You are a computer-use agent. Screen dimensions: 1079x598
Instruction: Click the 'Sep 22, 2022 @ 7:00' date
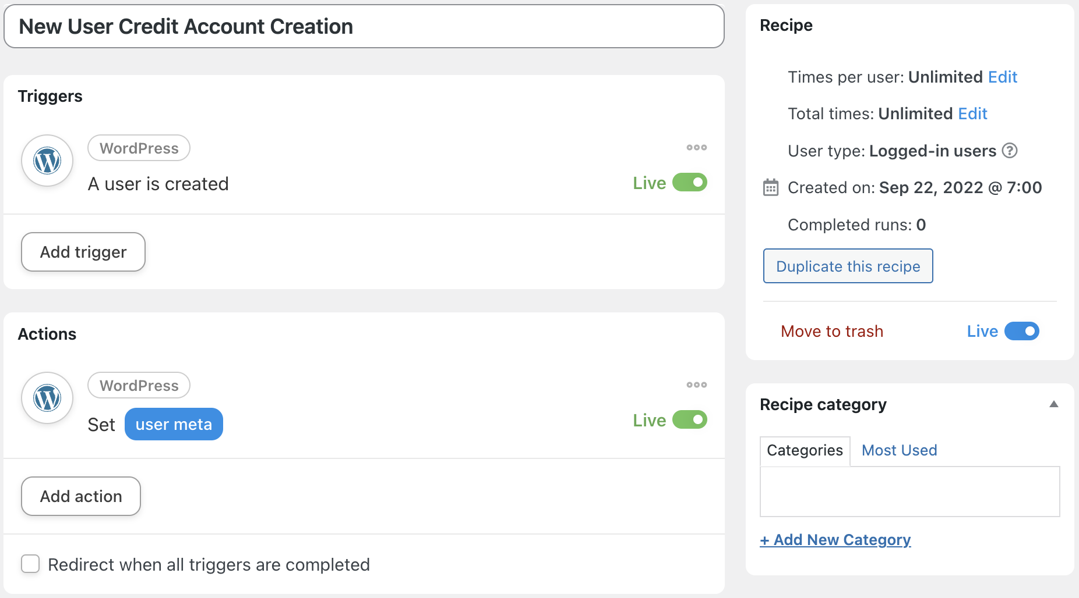[960, 187]
